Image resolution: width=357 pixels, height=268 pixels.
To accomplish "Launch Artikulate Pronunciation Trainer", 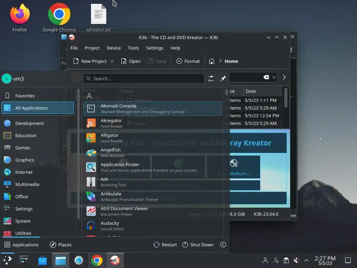I will click(x=153, y=196).
